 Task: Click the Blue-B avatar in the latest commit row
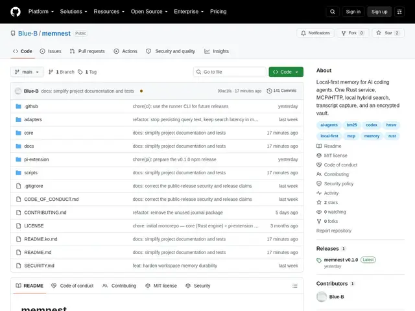click(x=18, y=91)
